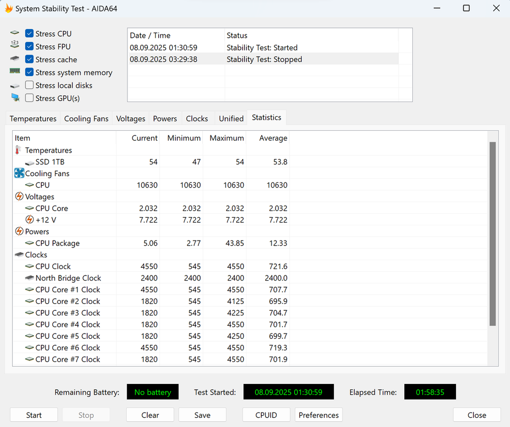Click the orange lightning icon beside Voltages
Image resolution: width=510 pixels, height=427 pixels.
click(19, 196)
